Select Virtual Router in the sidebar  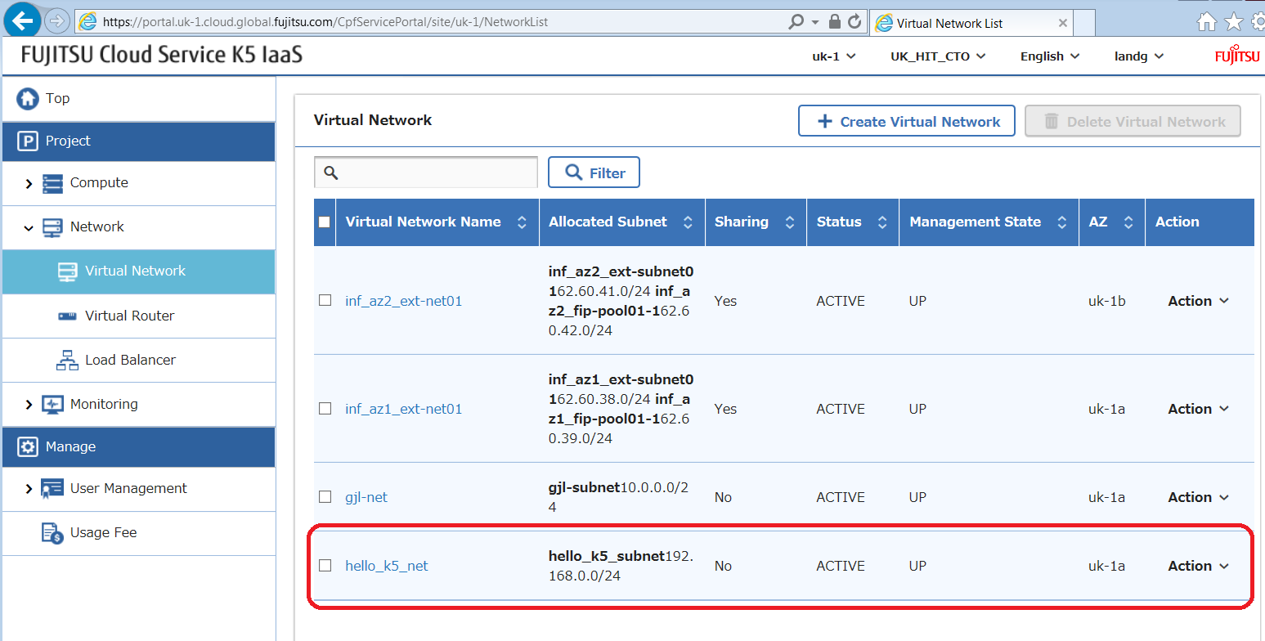tap(138, 316)
